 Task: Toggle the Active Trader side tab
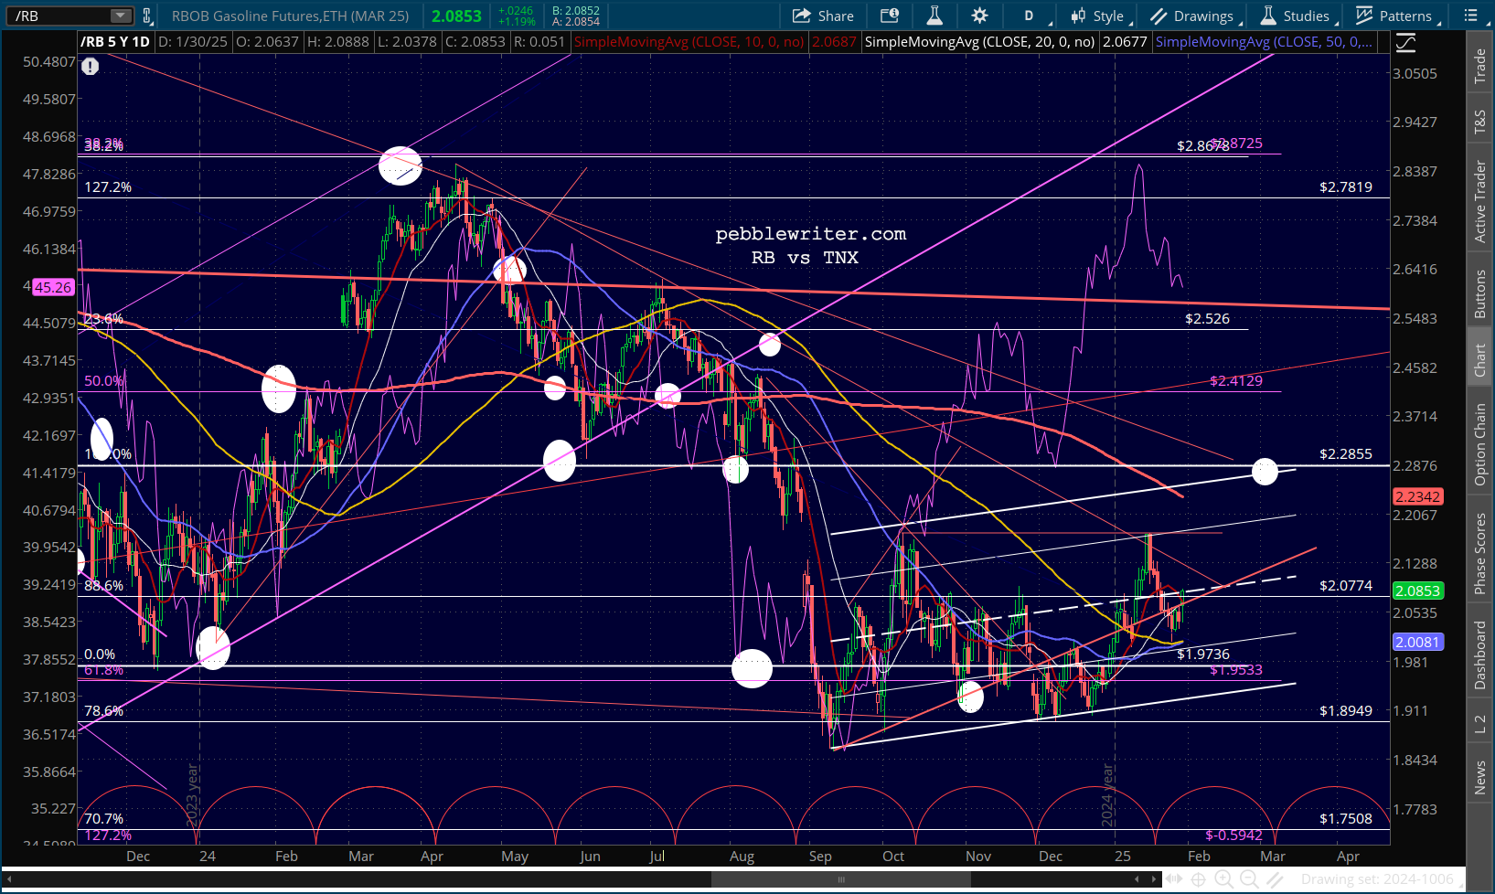(x=1480, y=201)
